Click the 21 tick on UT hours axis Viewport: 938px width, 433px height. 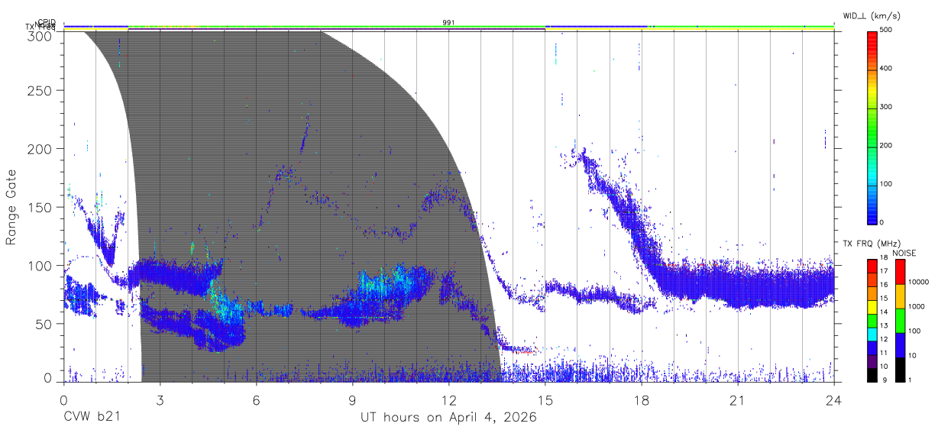tap(738, 399)
